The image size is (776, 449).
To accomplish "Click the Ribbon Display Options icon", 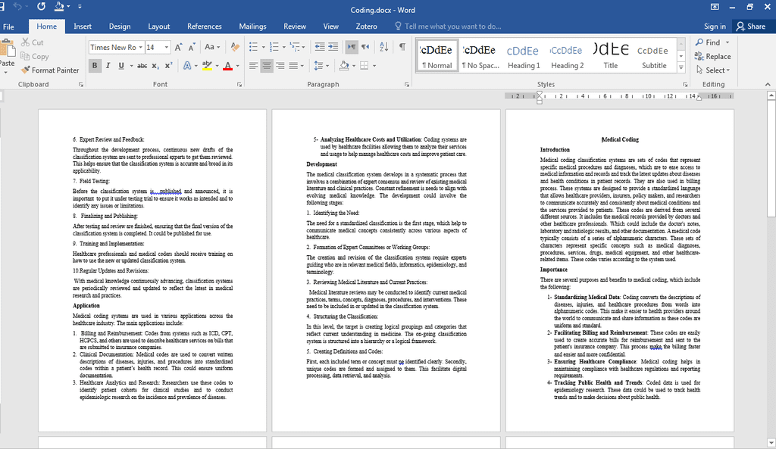I will 715,7.
